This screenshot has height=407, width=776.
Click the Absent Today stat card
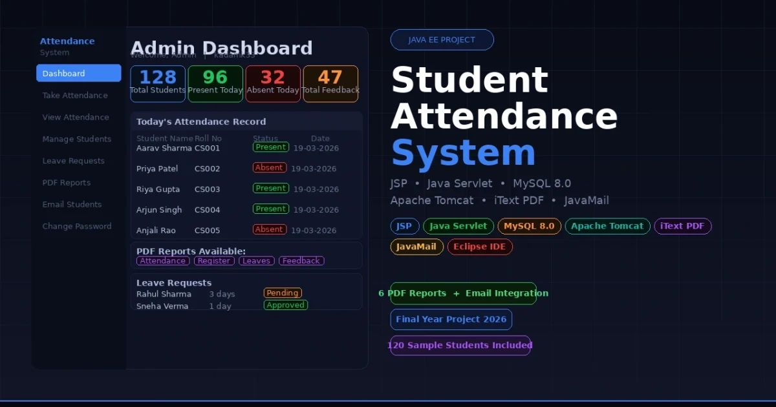(x=272, y=83)
